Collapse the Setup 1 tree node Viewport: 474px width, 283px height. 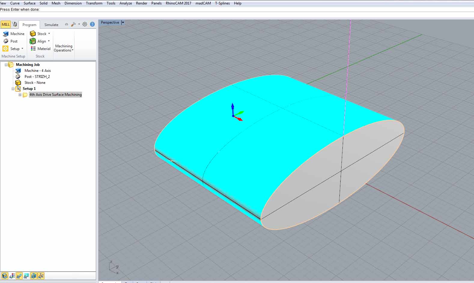click(13, 89)
